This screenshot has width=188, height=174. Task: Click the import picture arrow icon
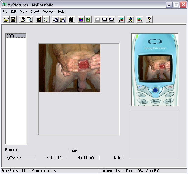click(121, 19)
